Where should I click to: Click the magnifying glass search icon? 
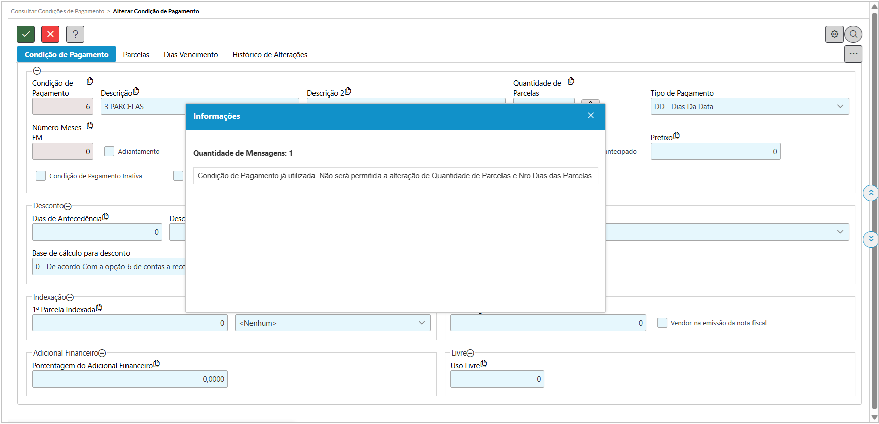pyautogui.click(x=853, y=34)
